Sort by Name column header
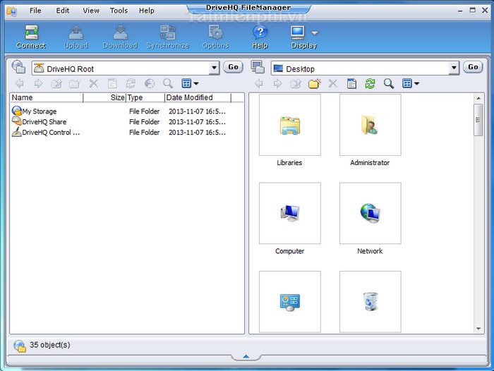494x371 pixels. 47,97
